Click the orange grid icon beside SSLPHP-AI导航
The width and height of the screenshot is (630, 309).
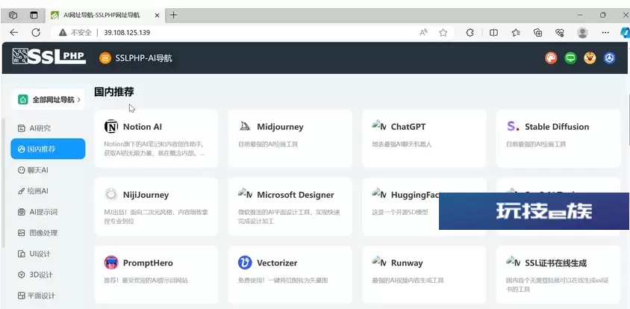[x=105, y=58]
